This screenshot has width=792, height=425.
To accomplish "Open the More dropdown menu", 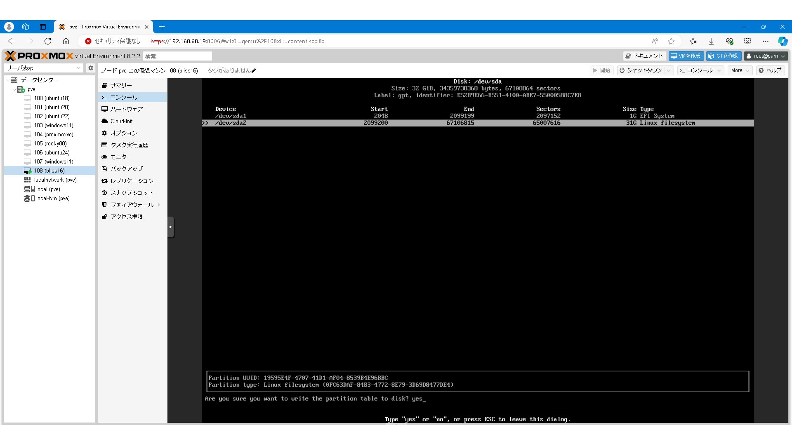I will pos(740,70).
